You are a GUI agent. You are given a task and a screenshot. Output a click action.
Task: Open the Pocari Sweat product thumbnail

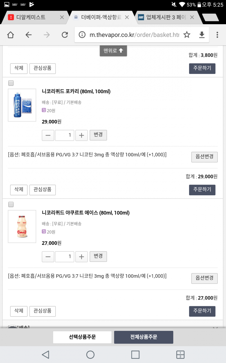[x=22, y=105]
